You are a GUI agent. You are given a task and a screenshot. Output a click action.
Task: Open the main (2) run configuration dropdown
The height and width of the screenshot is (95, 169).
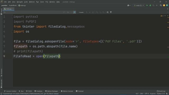pyautogui.click(x=139, y=5)
